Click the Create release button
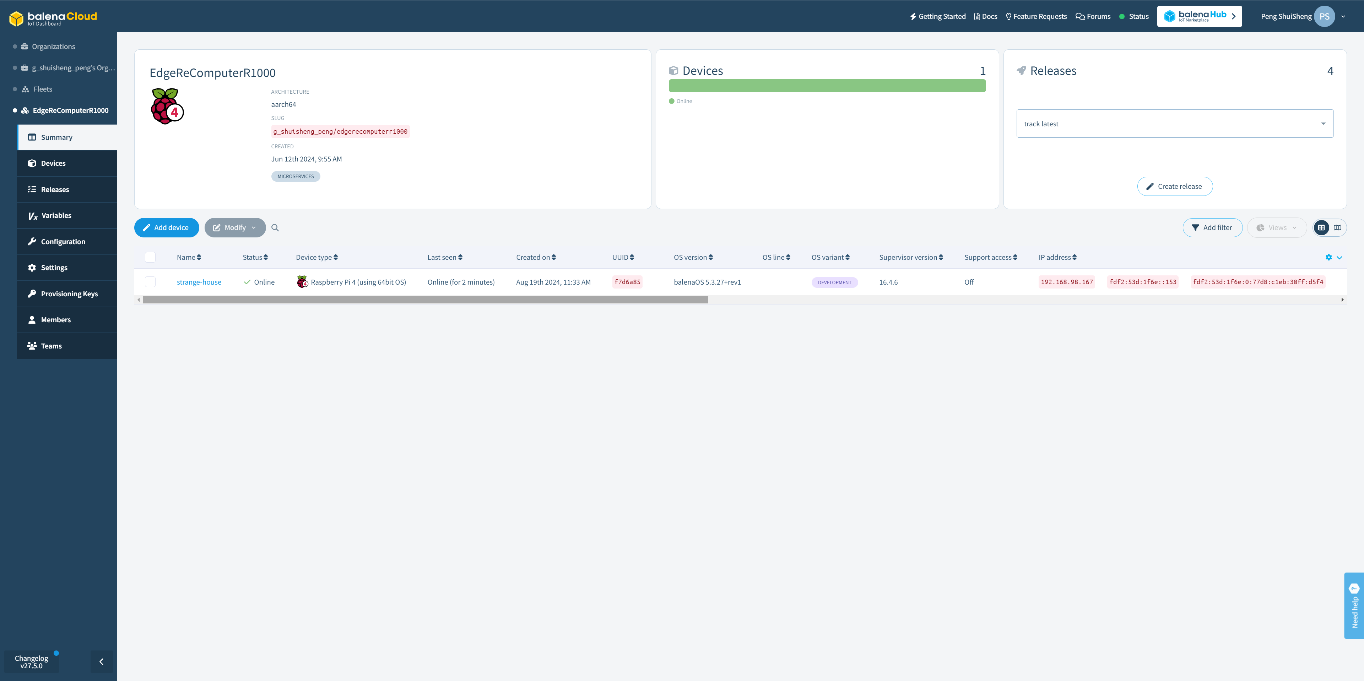This screenshot has height=681, width=1364. coord(1174,186)
